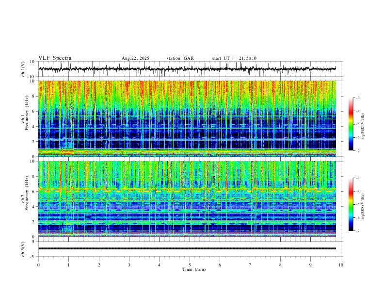Click the "ch.3(V)" axis label
The height and width of the screenshot is (297, 384).
coord(23,249)
